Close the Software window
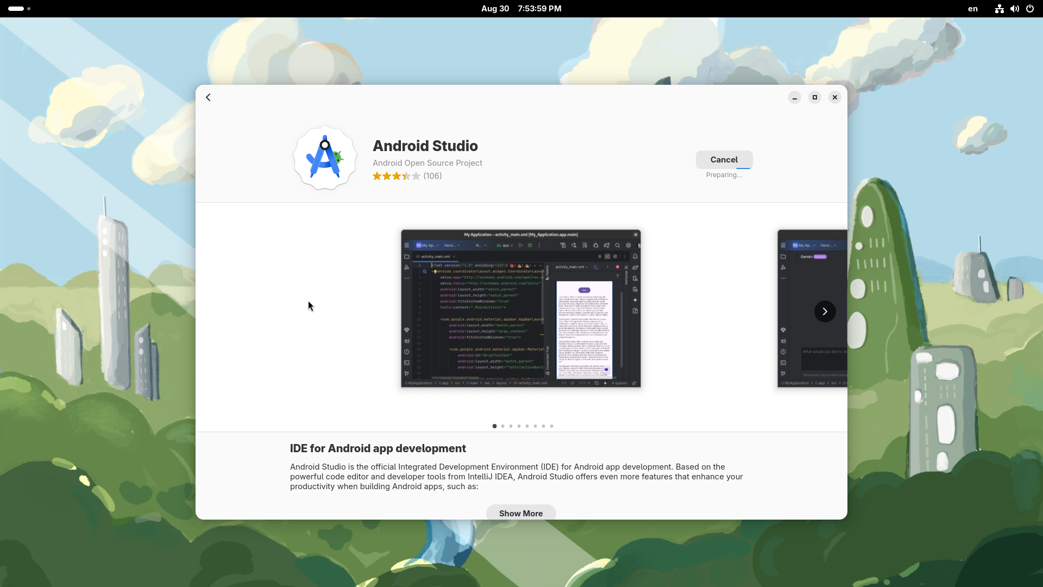 pos(834,97)
